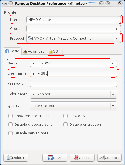Check Disable clipboard sync option

point(11,125)
